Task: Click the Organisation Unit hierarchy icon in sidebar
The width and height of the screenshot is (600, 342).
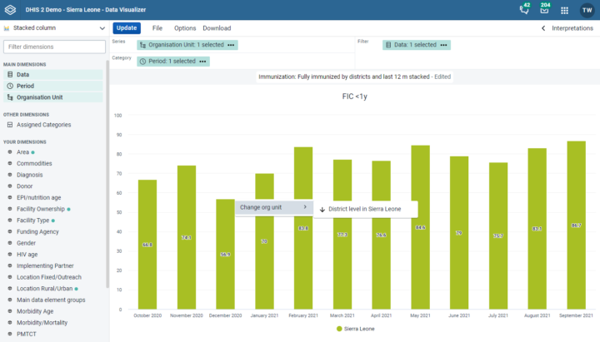Action: click(10, 97)
